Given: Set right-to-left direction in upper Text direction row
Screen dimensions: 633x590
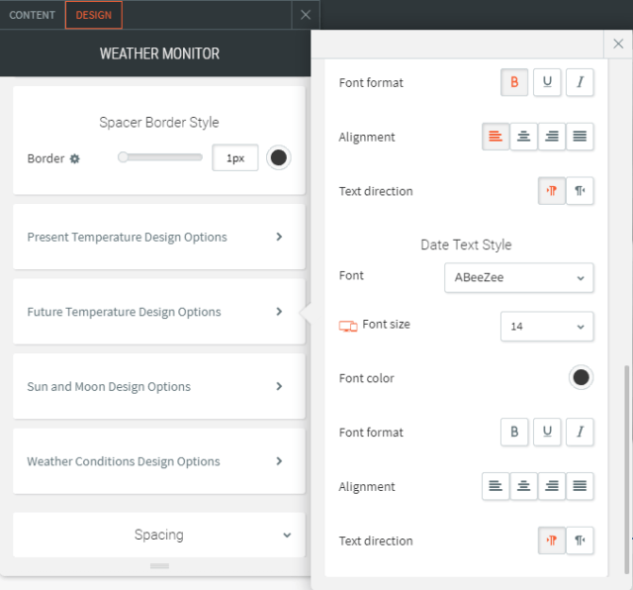Looking at the screenshot, I should pyautogui.click(x=580, y=191).
